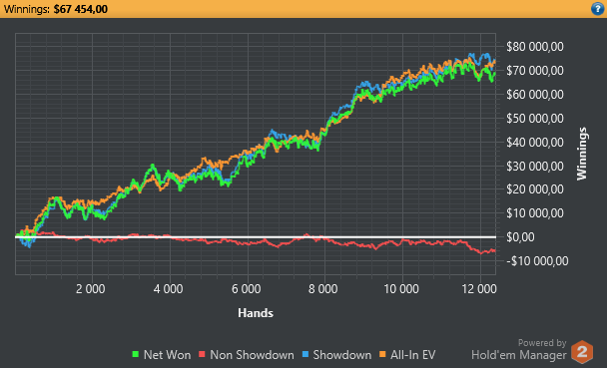Image resolution: width=607 pixels, height=368 pixels.
Task: Click the $50 000,00 axis label
Action: (x=535, y=118)
